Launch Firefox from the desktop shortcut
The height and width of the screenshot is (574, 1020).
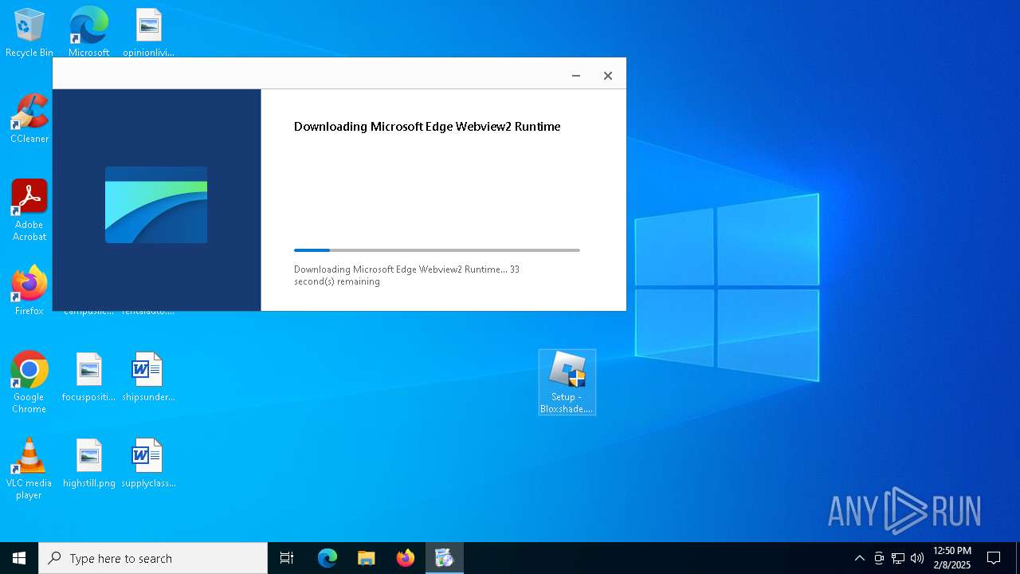pos(29,291)
